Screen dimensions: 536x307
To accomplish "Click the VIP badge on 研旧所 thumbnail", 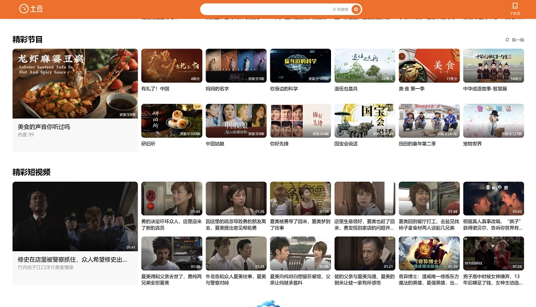I will click(197, 107).
